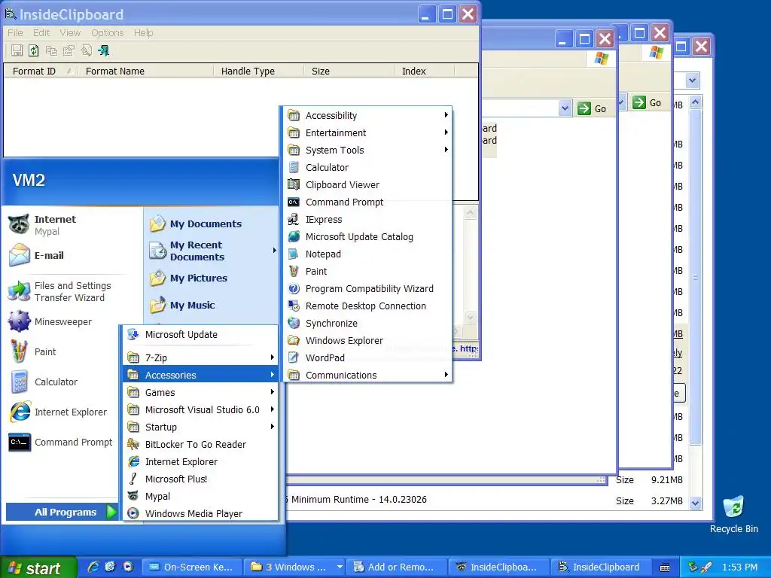
Task: Expand the Entertainment submenu
Action: pyautogui.click(x=367, y=132)
